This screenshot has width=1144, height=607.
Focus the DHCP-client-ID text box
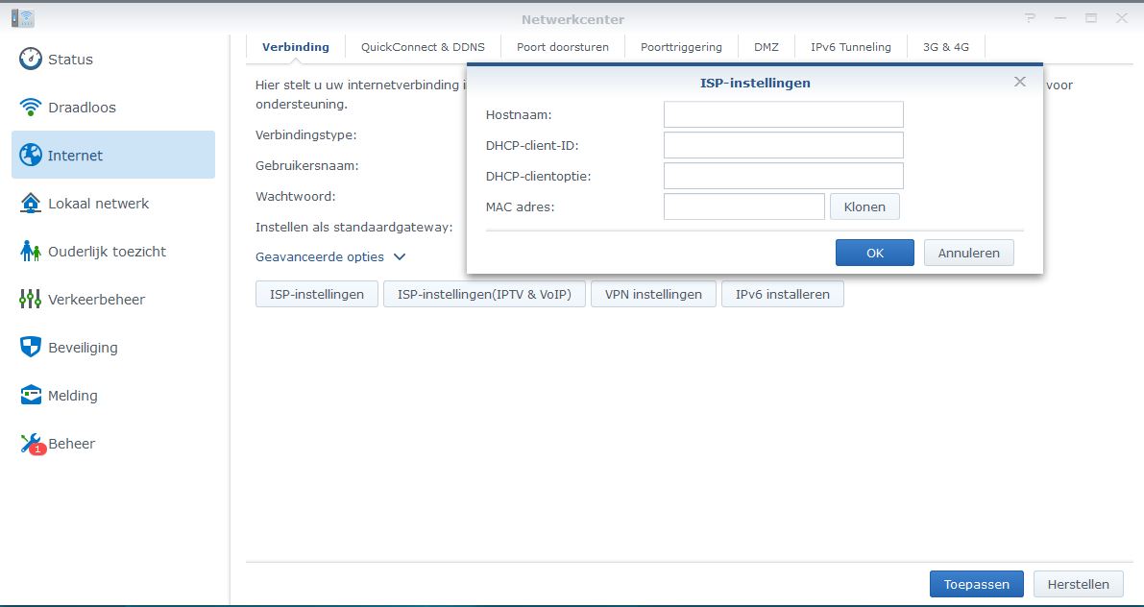pos(783,146)
